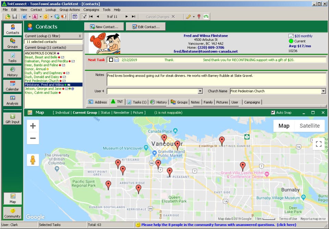The image size is (329, 229).
Task: Open the History sidebar view
Action: [x=13, y=72]
